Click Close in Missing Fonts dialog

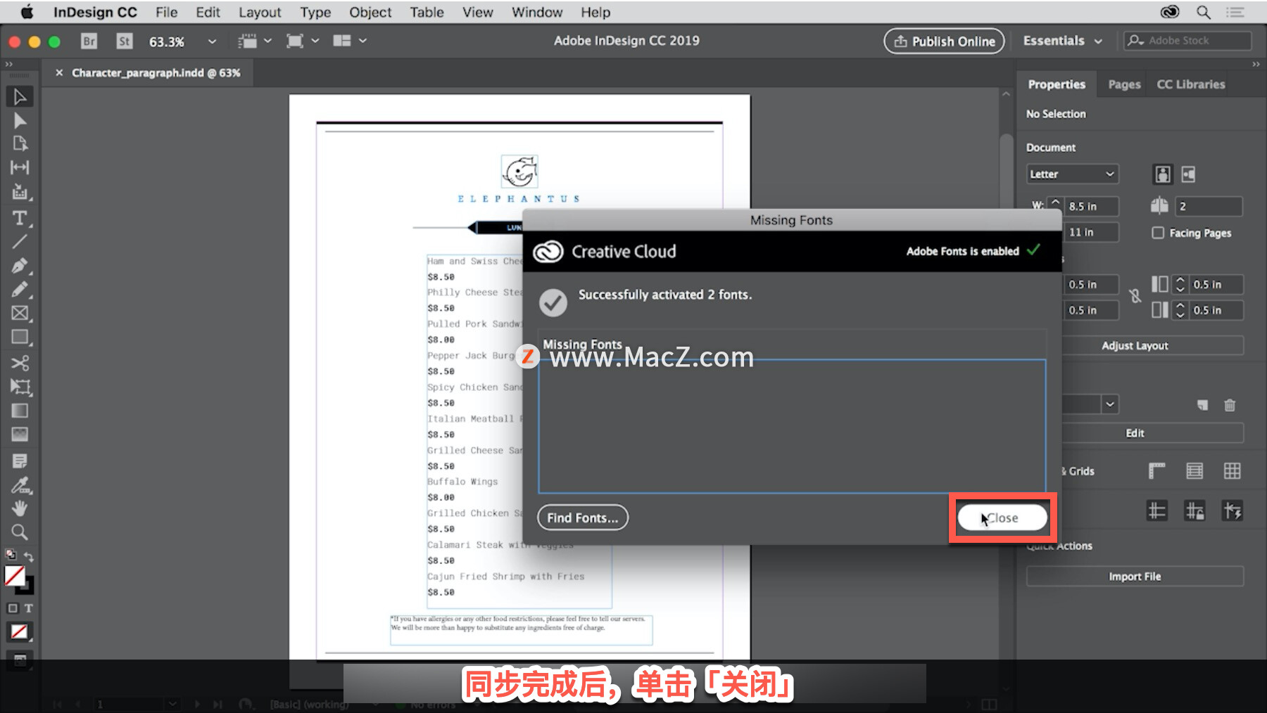[1002, 518]
